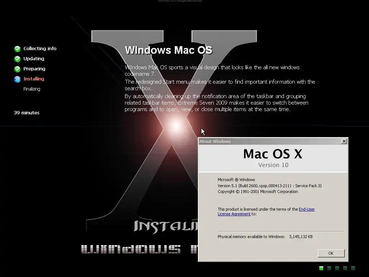
Task: Click the Mac OS X banner title
Action: (x=273, y=154)
